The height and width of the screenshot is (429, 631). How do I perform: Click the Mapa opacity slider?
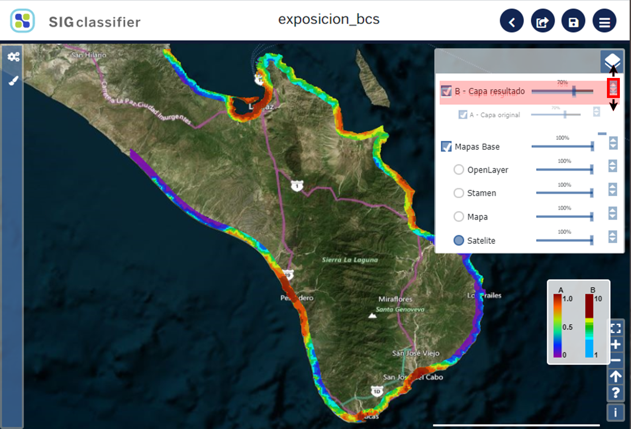[565, 216]
